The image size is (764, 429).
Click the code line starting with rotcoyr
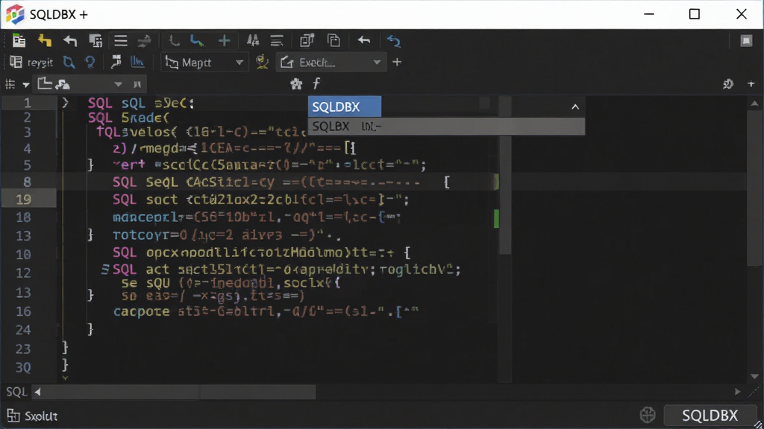click(227, 235)
